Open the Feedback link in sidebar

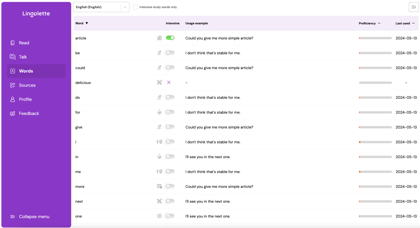29,113
